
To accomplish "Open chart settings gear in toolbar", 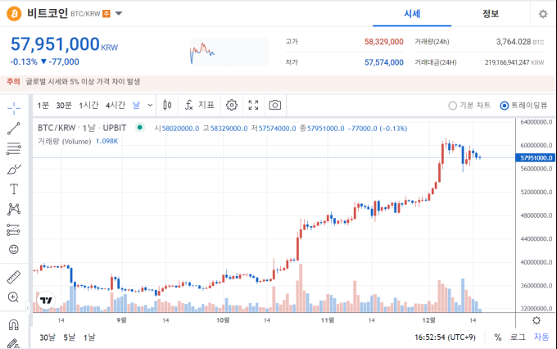I will pos(232,105).
